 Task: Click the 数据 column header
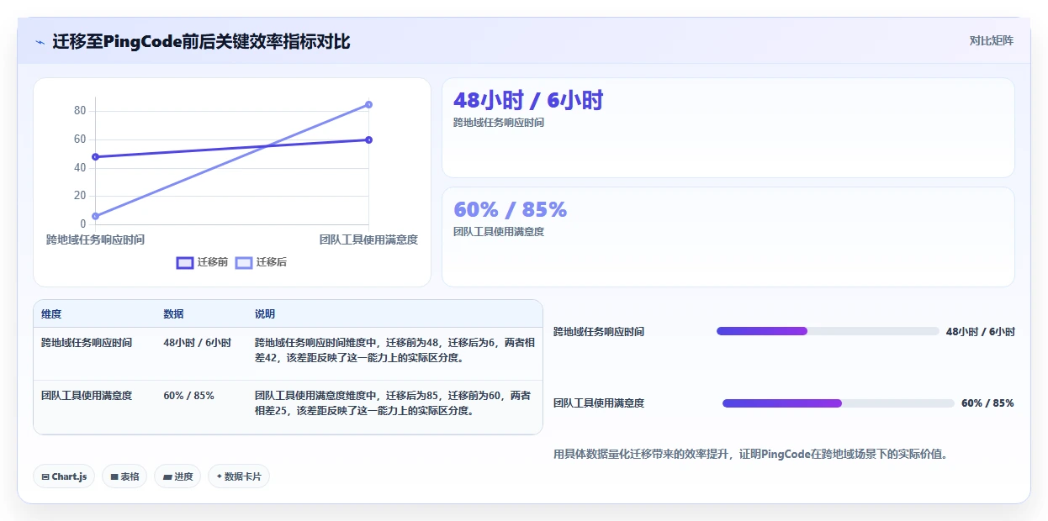tap(173, 314)
